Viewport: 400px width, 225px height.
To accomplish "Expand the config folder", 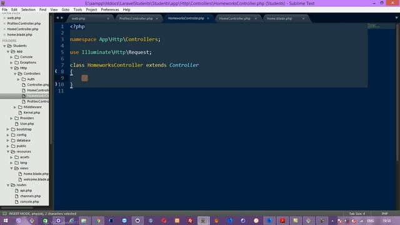I will click(8, 135).
